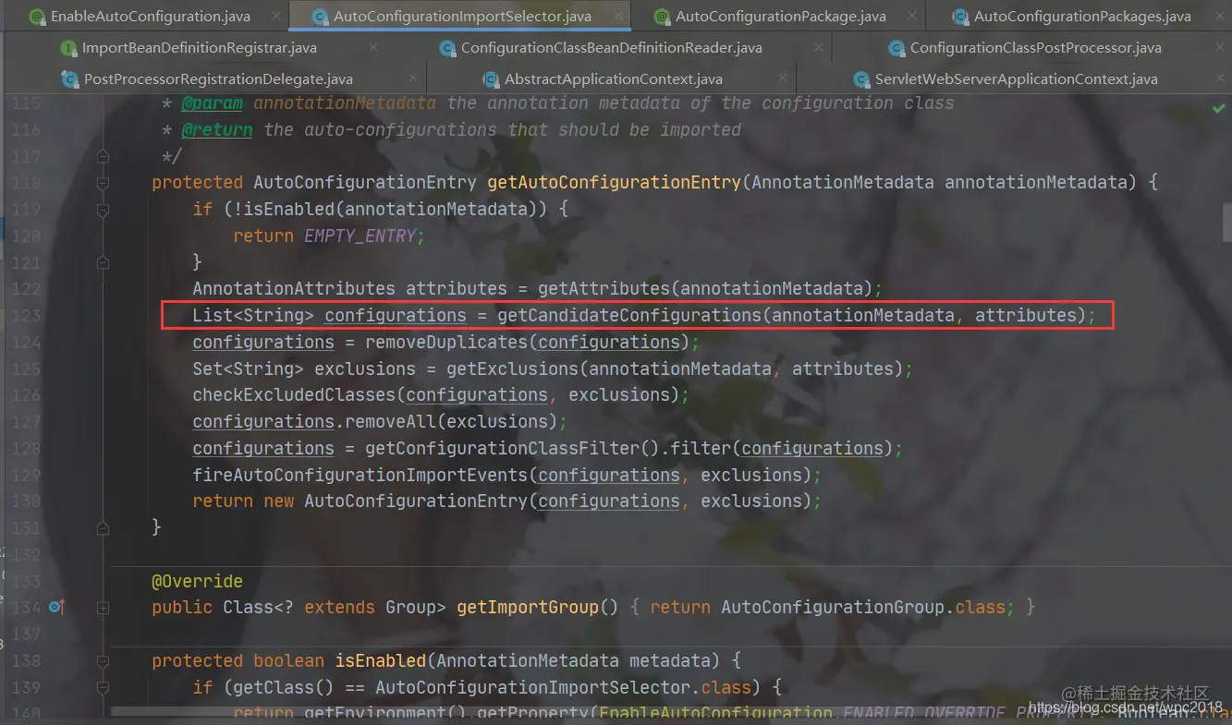The image size is (1232, 725).
Task: Click the class icon on ServletWebServerApplicationContext.java tab
Action: click(x=860, y=79)
